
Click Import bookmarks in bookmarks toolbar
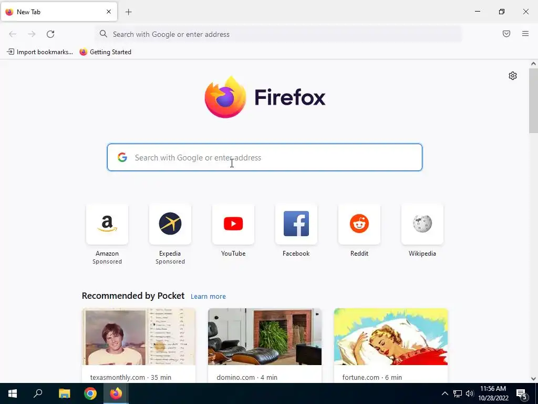coord(40,52)
